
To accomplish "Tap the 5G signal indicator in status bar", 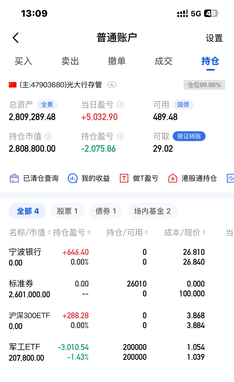I will point(196,14).
